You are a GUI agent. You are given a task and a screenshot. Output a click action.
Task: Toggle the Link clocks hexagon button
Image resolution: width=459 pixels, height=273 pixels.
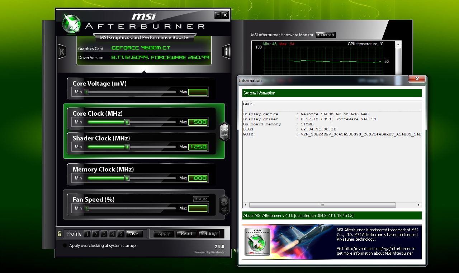[x=224, y=131]
